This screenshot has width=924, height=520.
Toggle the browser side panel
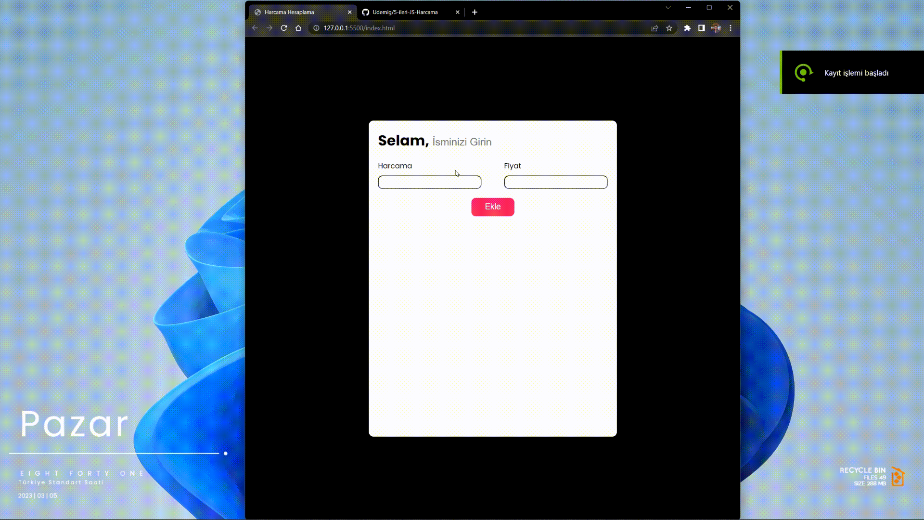coord(702,28)
